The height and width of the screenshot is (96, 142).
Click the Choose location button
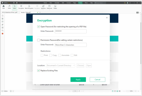(80, 66)
